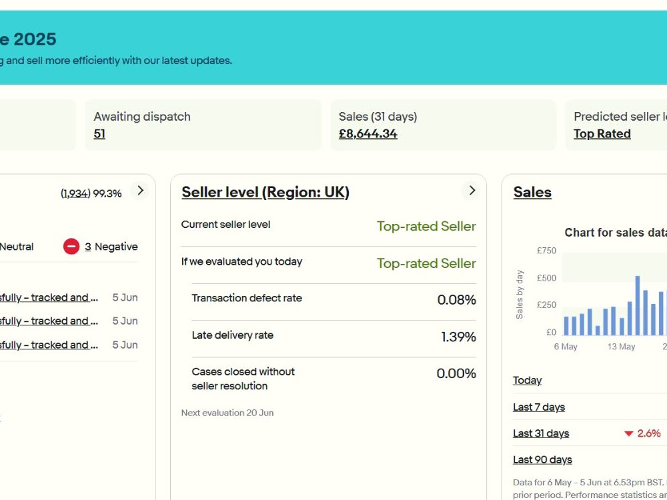
Task: Click 'Next evaluation 20 Jun' text
Action: click(227, 413)
